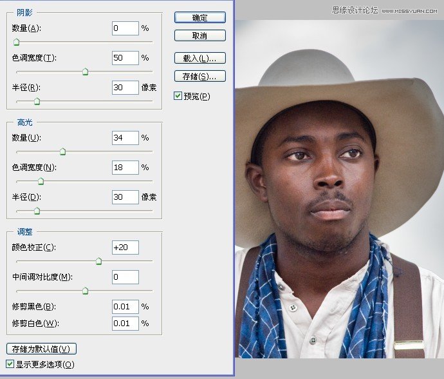The image size is (444, 379).
Task: Click the 中间调对比度(M) field showing 0
Action: pyautogui.click(x=125, y=277)
